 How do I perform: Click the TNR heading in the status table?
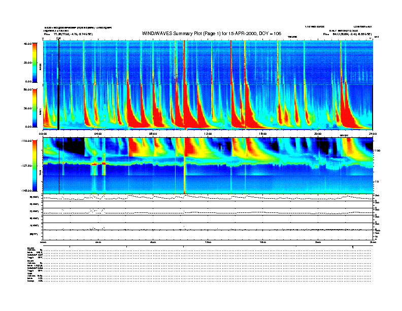[x=29, y=273]
